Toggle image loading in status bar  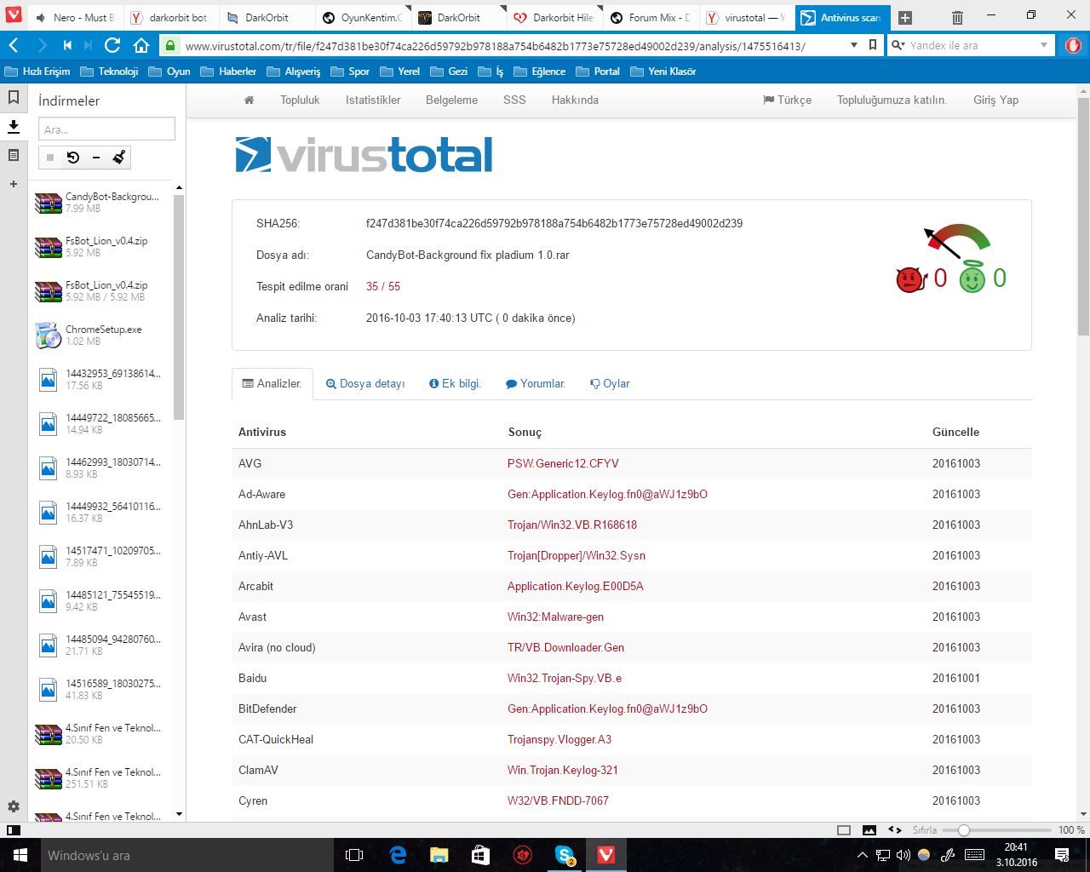[x=869, y=830]
